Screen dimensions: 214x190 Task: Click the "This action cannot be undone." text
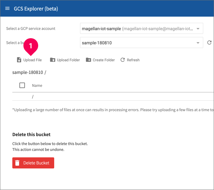tap(38, 149)
